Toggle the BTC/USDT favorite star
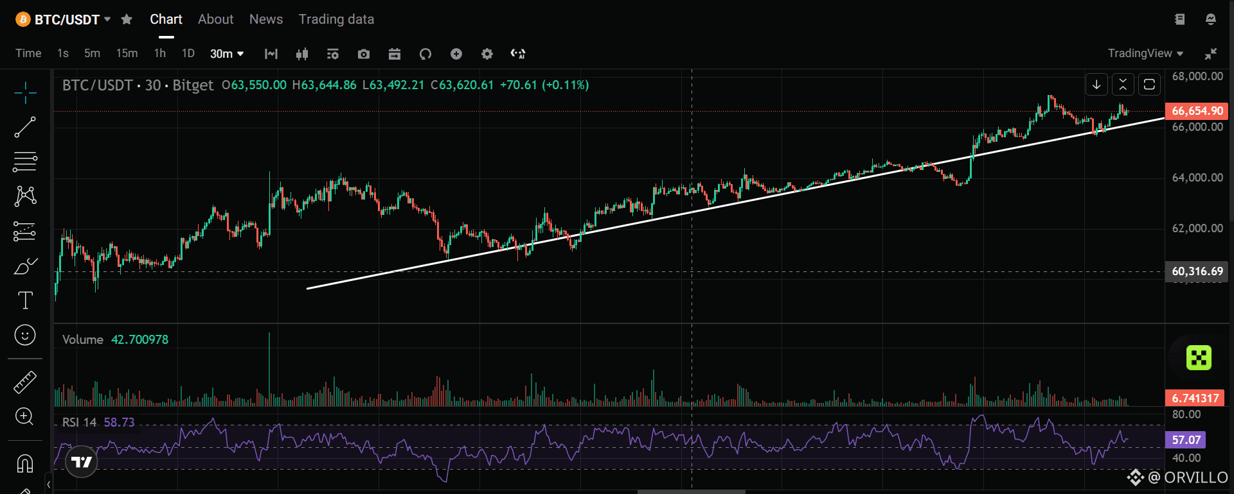1234x494 pixels. coord(127,19)
